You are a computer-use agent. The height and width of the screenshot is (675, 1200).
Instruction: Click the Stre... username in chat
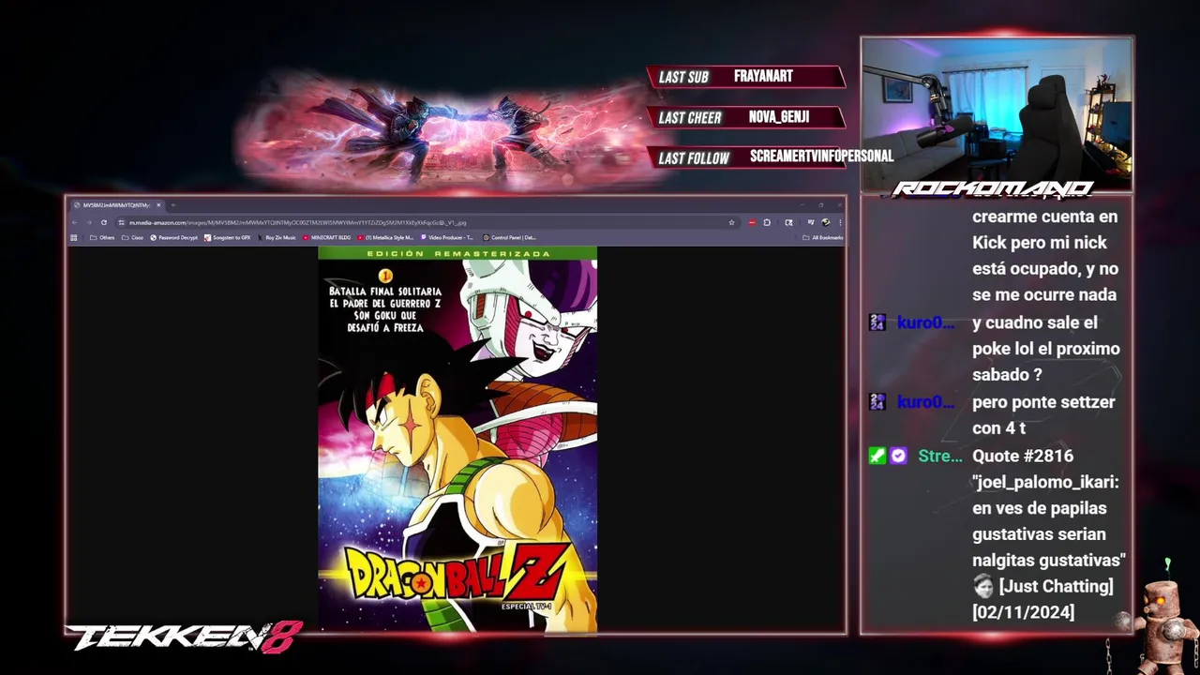pos(940,456)
